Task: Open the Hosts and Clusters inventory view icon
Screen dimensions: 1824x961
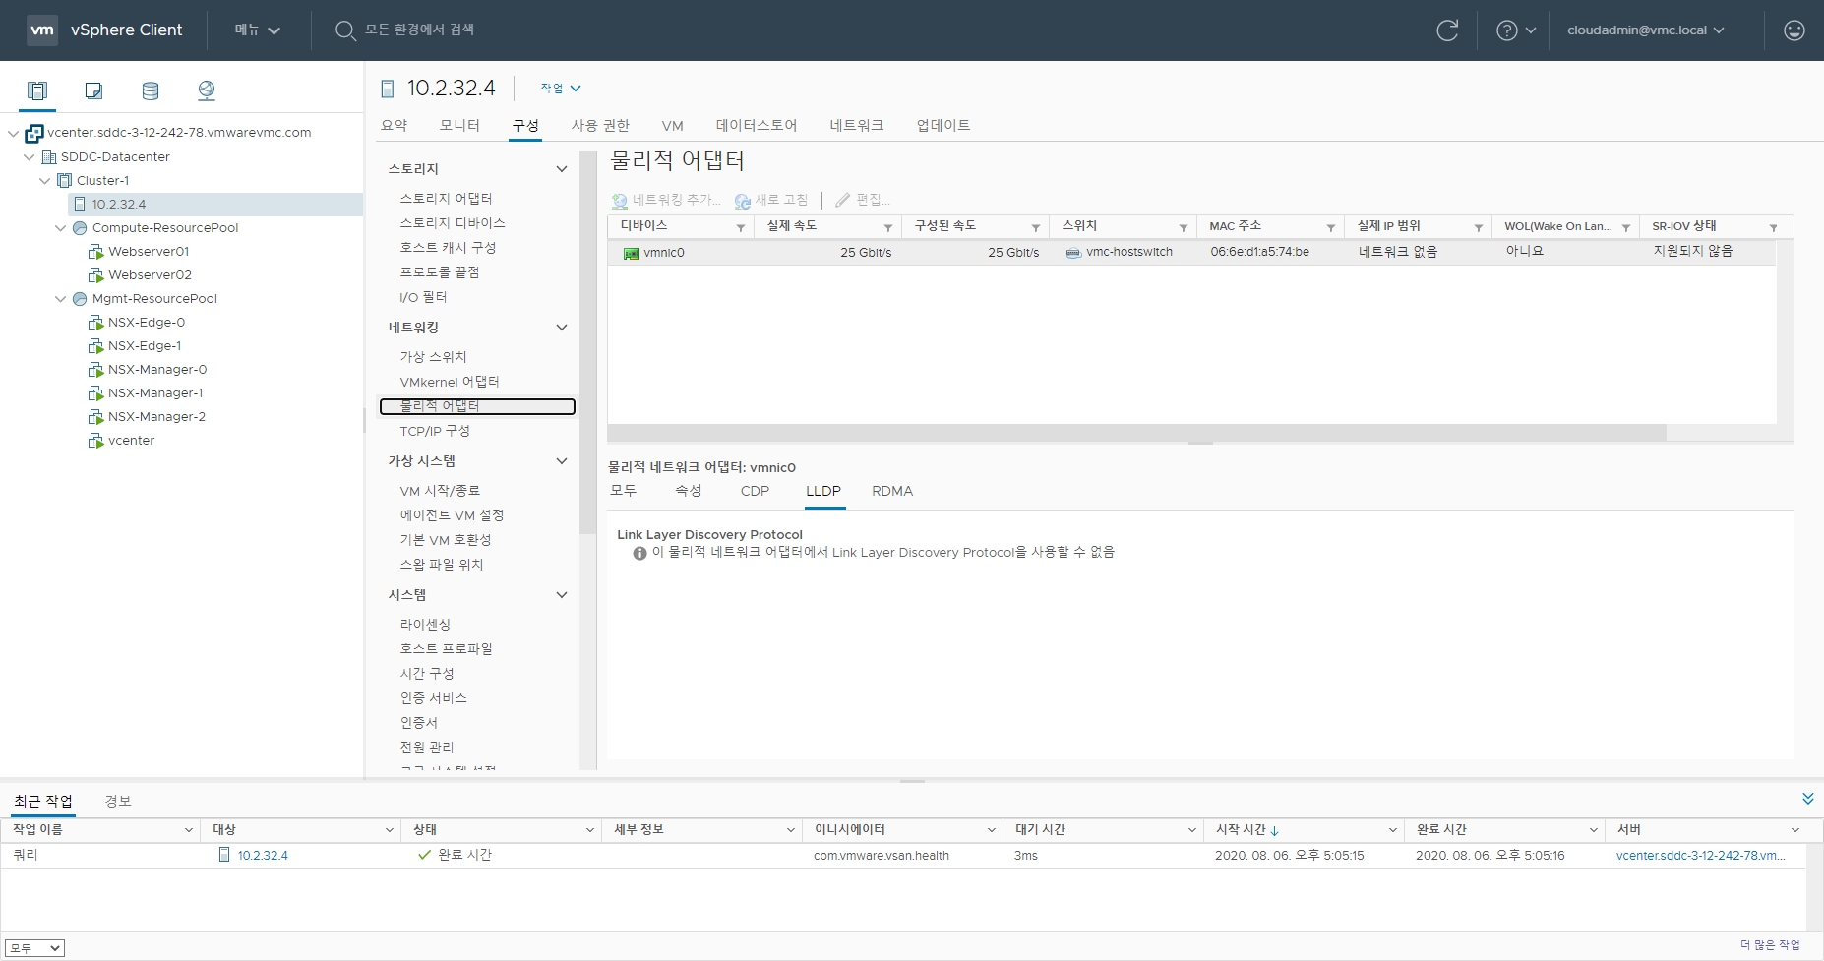Action: coord(37,90)
